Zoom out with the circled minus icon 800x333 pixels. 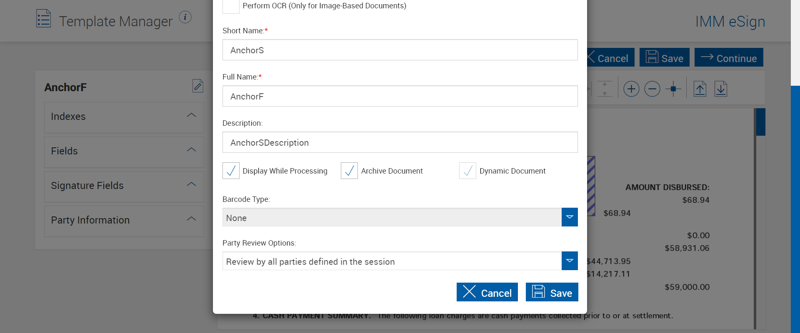652,89
